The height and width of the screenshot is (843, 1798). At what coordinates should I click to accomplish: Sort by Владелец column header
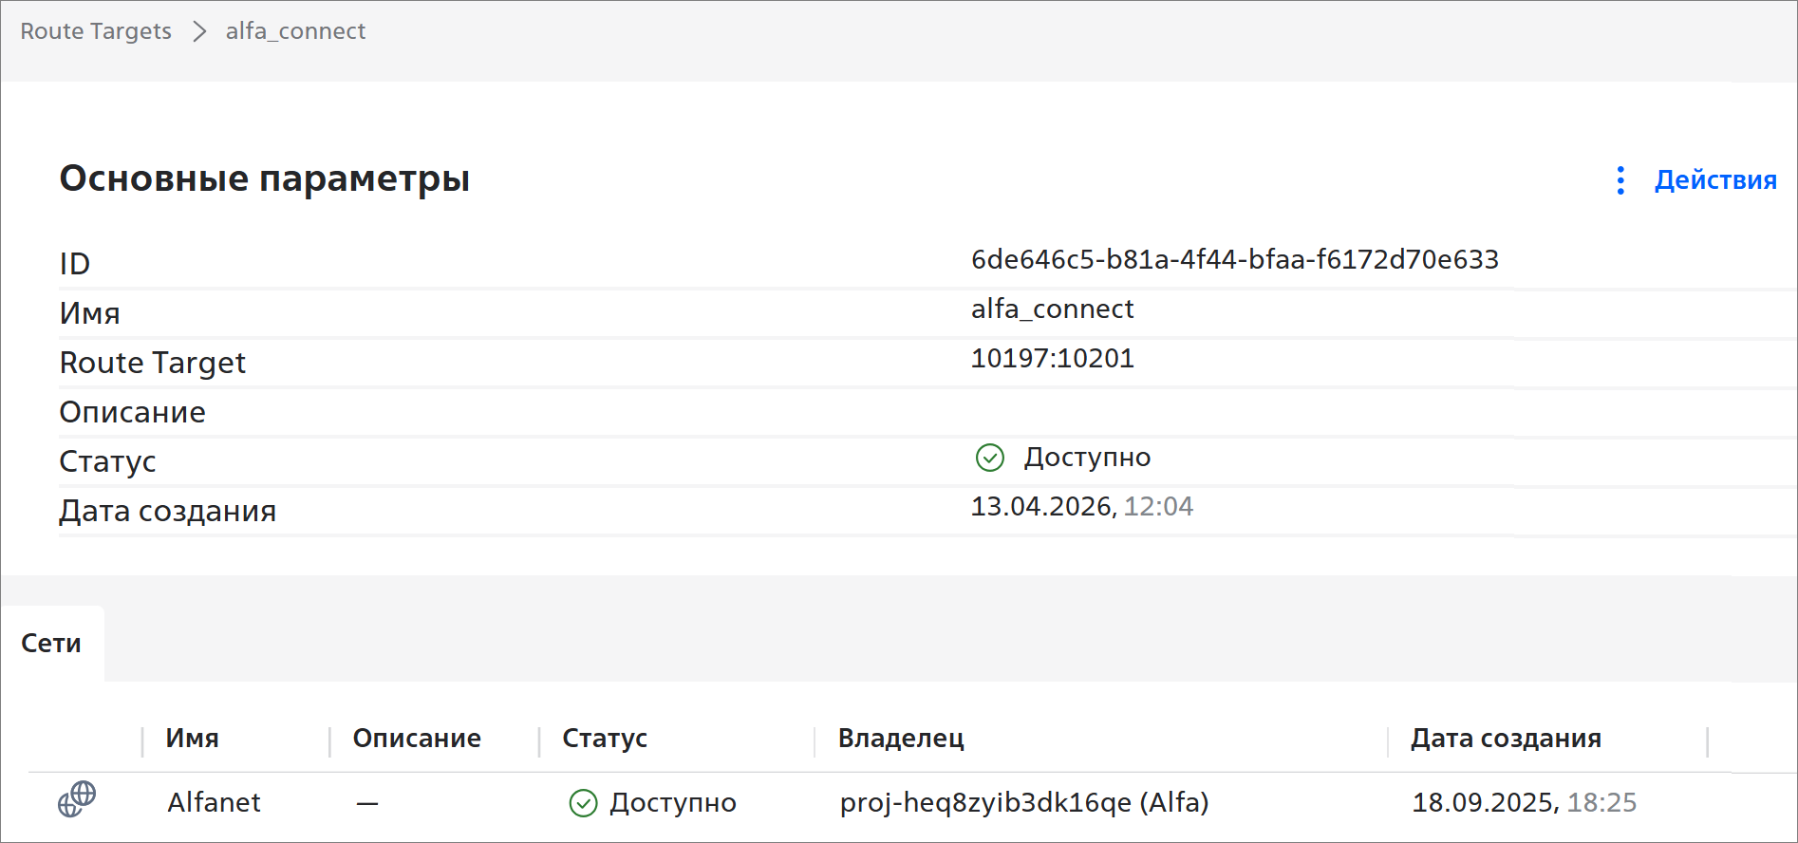901,739
